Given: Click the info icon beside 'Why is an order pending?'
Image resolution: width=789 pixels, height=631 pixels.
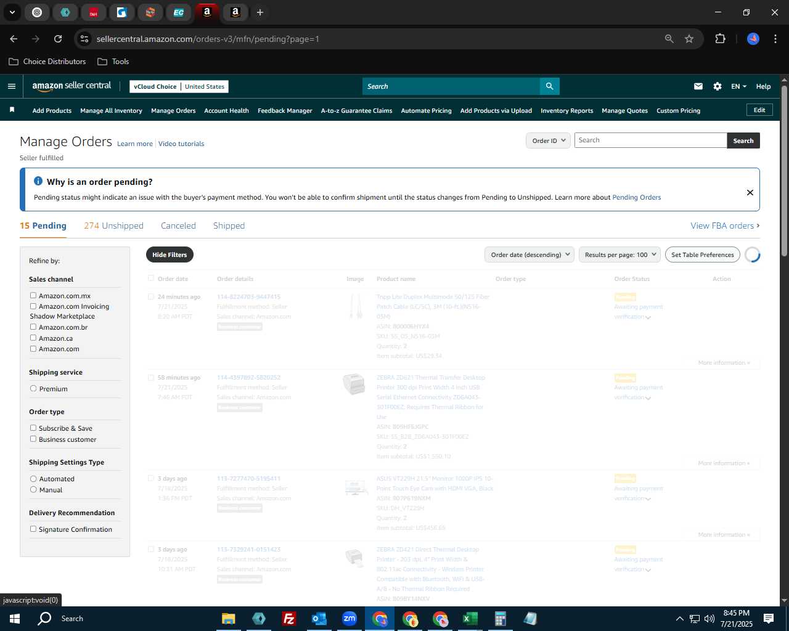Looking at the screenshot, I should [38, 181].
